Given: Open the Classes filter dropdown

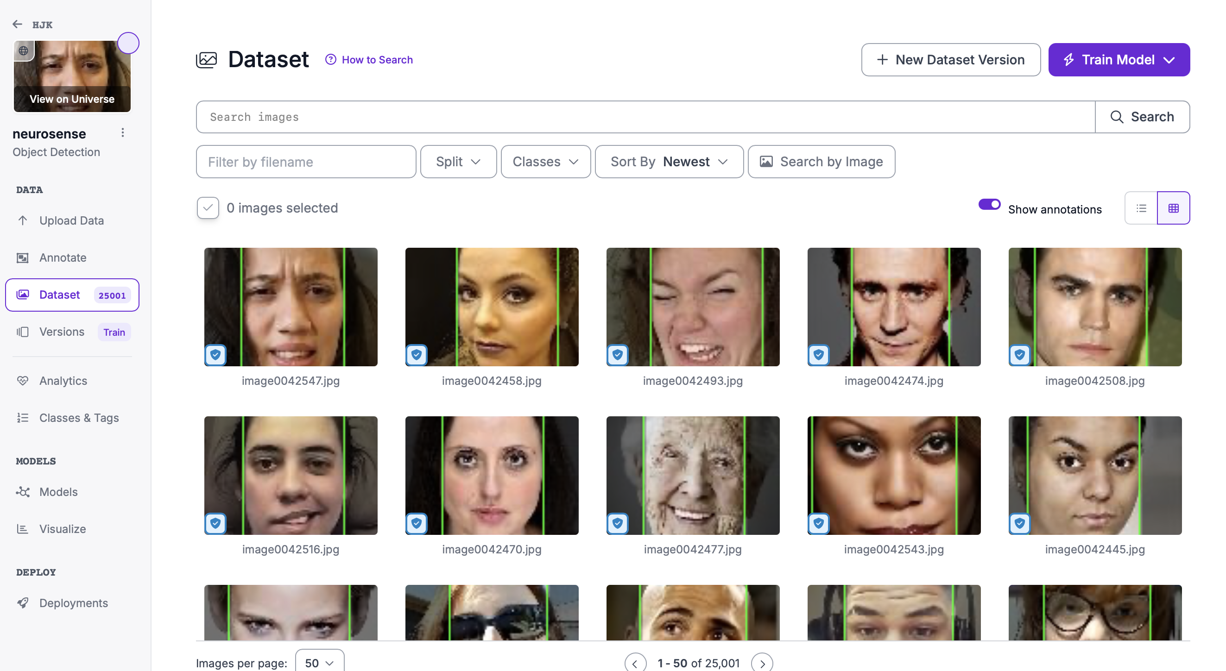Looking at the screenshot, I should pos(545,162).
